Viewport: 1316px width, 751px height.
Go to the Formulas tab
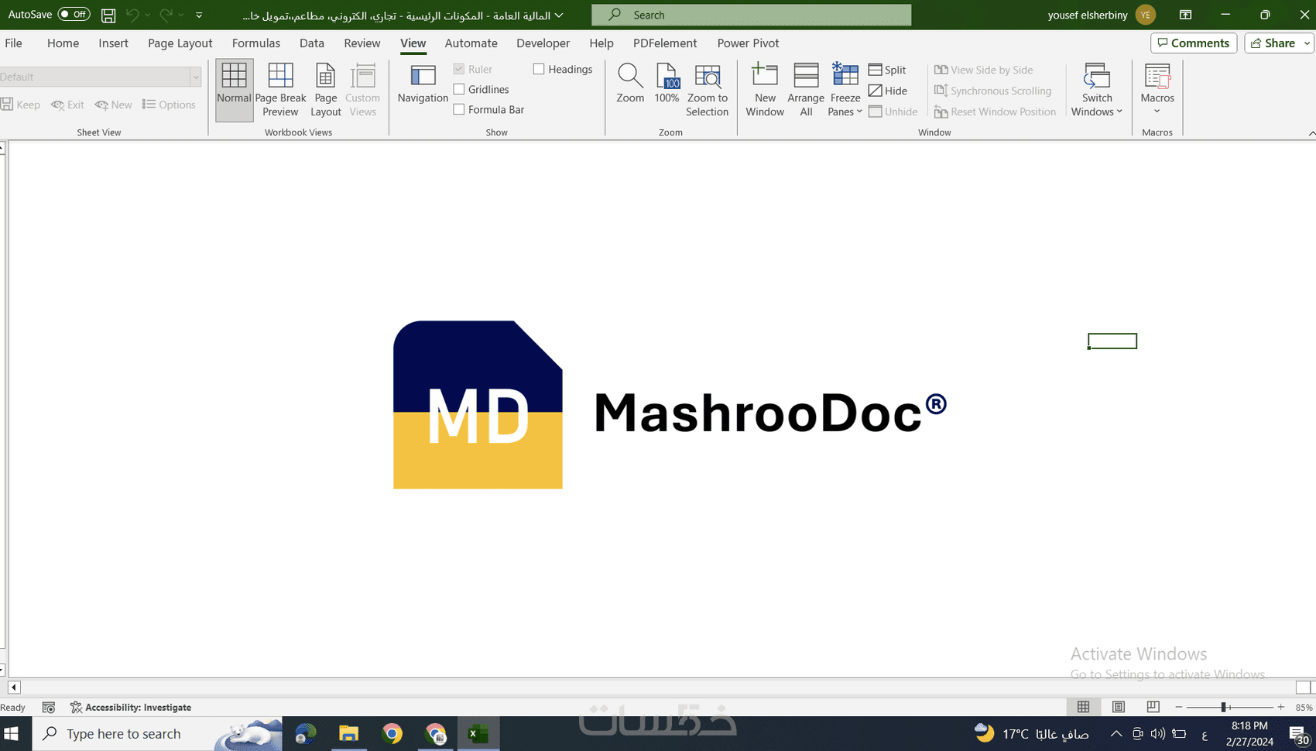(x=256, y=43)
